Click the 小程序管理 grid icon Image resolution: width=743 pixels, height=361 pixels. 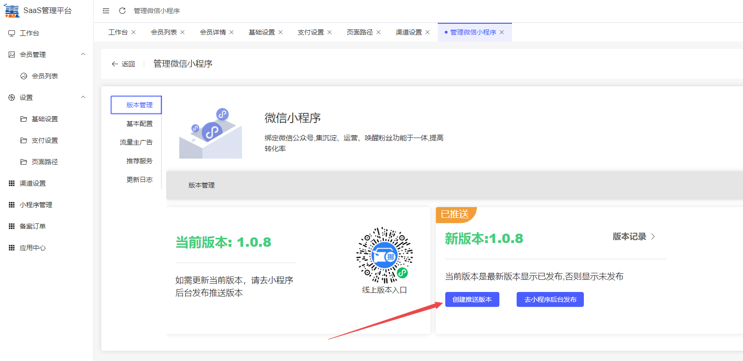click(x=12, y=205)
